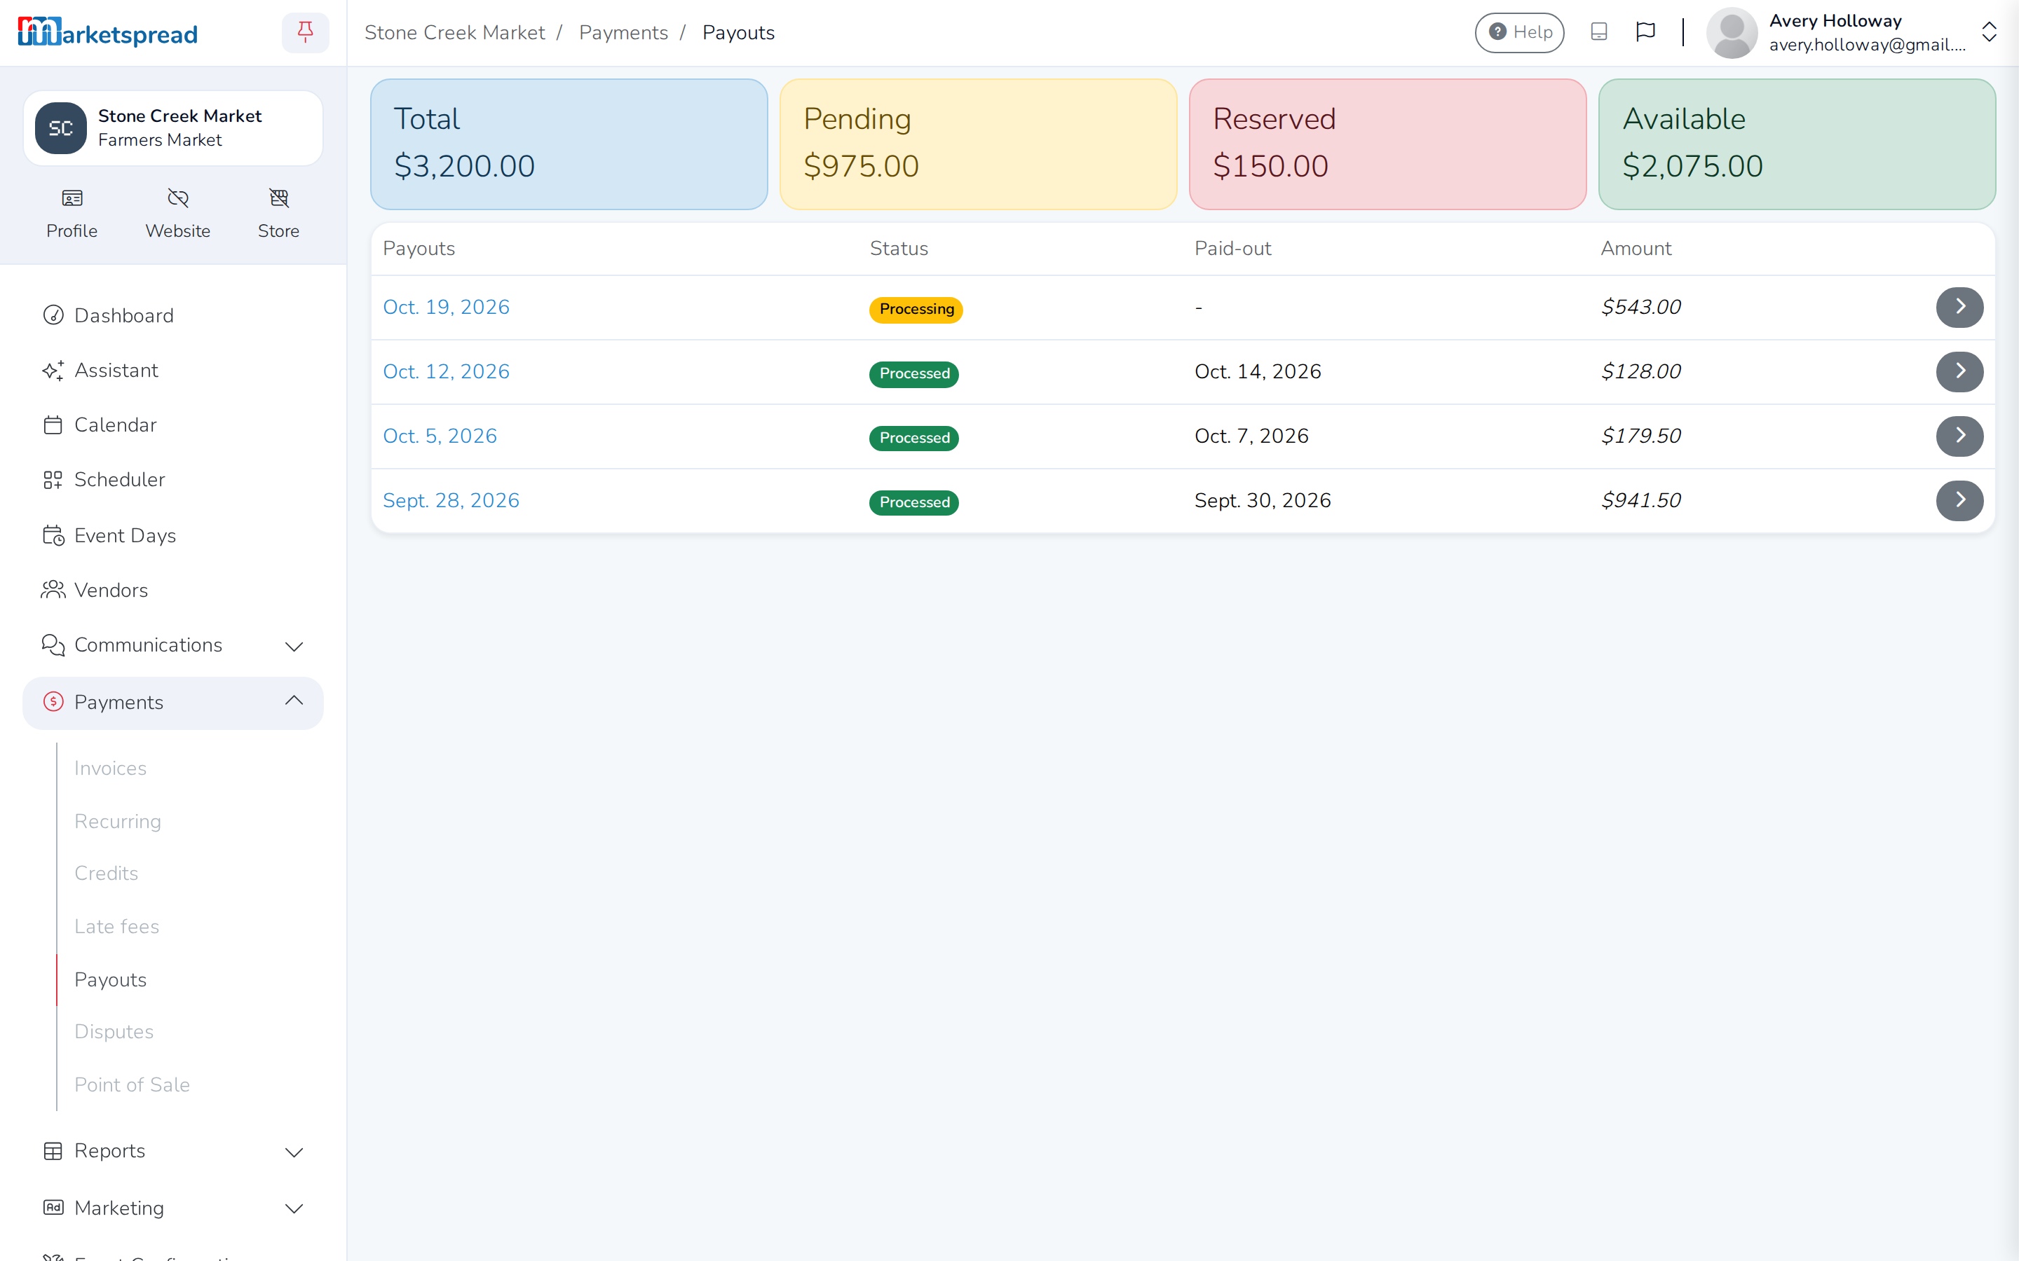Open the Assistant sidebar item
2019x1261 pixels.
(172, 371)
